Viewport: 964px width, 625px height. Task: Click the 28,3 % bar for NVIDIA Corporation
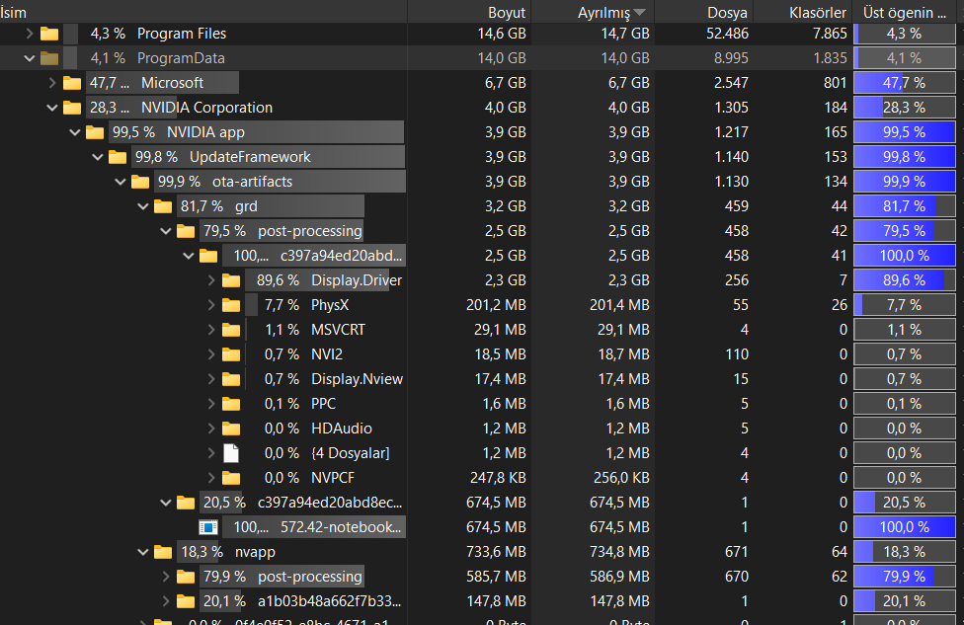[x=905, y=108]
